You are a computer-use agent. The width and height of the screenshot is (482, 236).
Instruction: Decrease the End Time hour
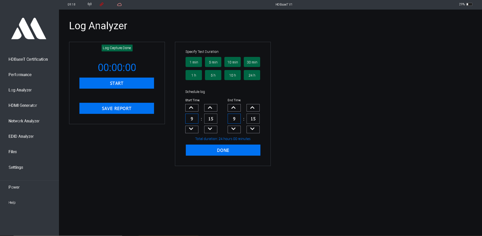pos(234,129)
